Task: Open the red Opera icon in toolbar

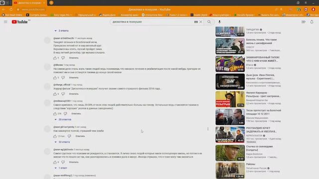Action: [314, 9]
